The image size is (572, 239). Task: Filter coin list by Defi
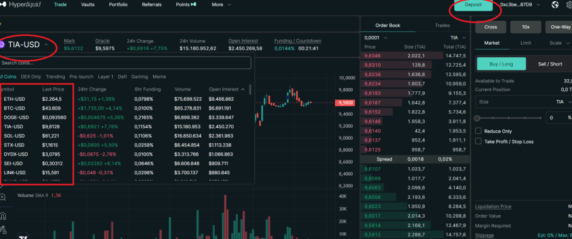pos(123,77)
